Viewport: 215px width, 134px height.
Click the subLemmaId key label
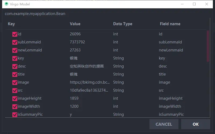(x=29, y=42)
